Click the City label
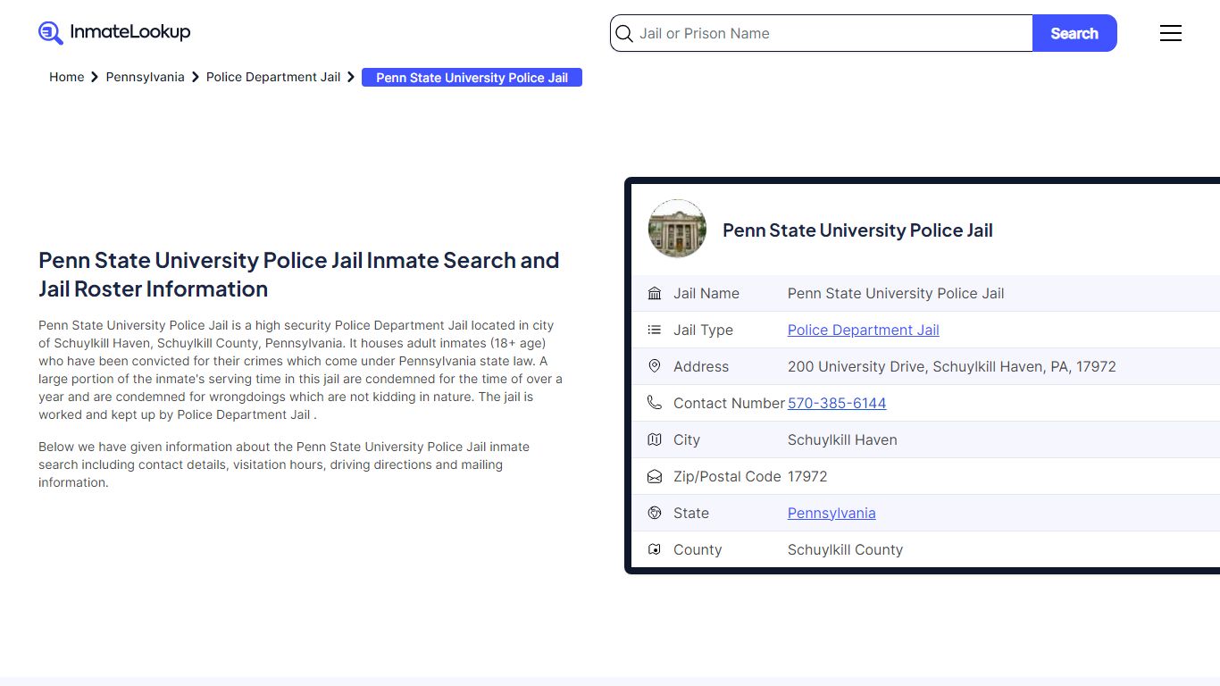This screenshot has width=1220, height=686. coord(687,439)
